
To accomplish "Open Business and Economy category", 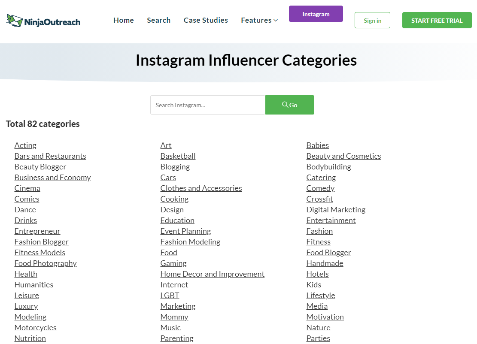I will (52, 178).
